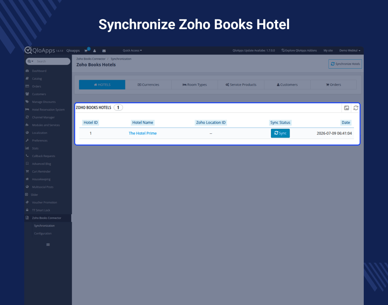Switch to the Orders tab
This screenshot has height=305, width=388.
click(x=334, y=85)
